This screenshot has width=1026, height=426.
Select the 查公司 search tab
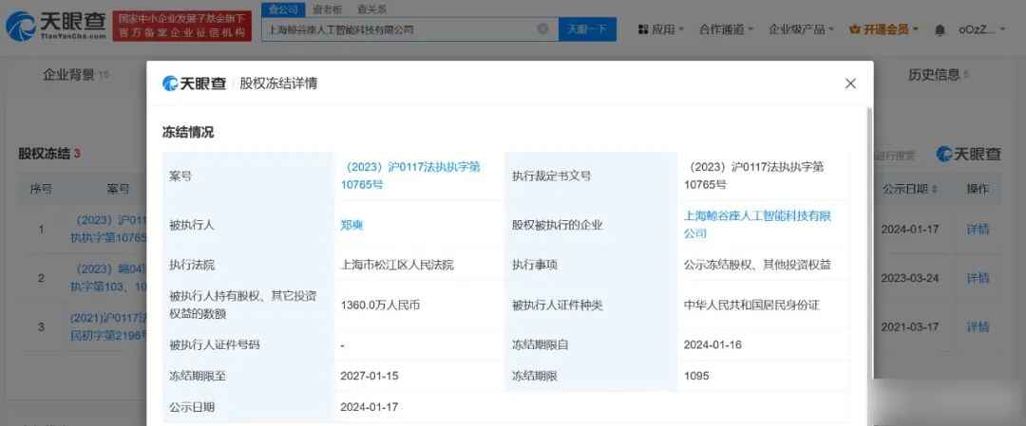(x=282, y=9)
